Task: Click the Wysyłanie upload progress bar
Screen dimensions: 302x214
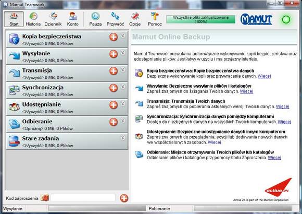Action: point(97,208)
